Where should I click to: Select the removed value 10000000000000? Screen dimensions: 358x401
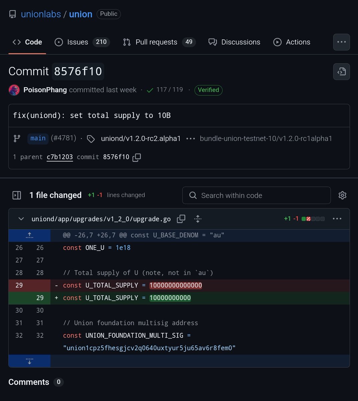click(x=176, y=285)
